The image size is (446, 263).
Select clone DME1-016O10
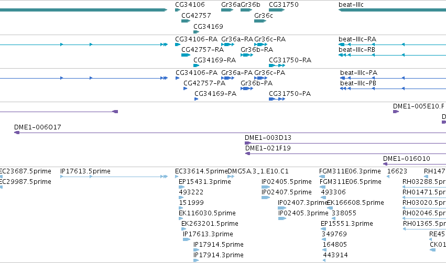click(x=407, y=159)
